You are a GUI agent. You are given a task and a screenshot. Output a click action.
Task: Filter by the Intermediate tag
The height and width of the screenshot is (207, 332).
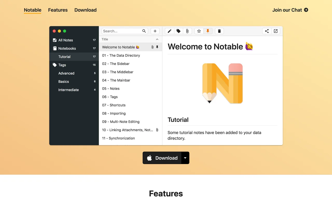[x=74, y=90]
